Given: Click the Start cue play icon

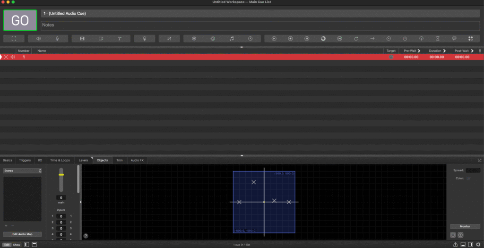Looking at the screenshot, I should click(274, 38).
